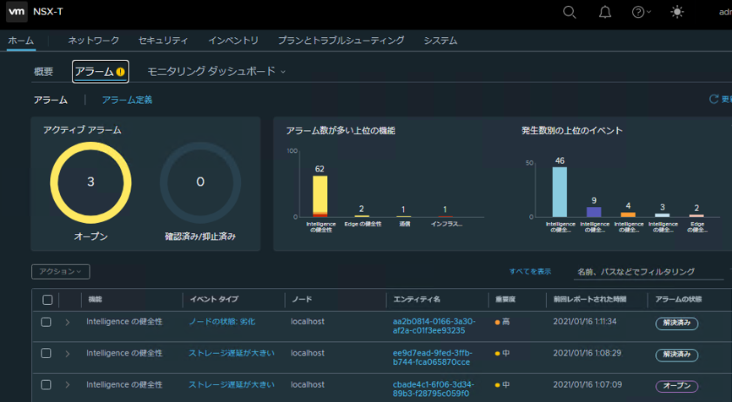Select the アラーム sub-tab
732x402 pixels.
101,71
